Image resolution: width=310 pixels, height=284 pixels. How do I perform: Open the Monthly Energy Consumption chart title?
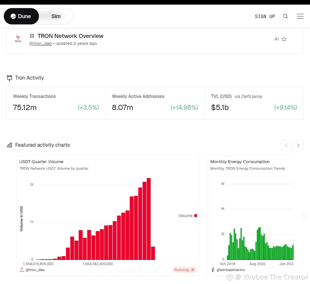click(240, 162)
